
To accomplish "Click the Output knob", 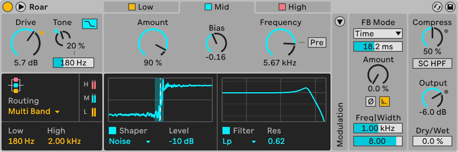I will coord(433,98).
